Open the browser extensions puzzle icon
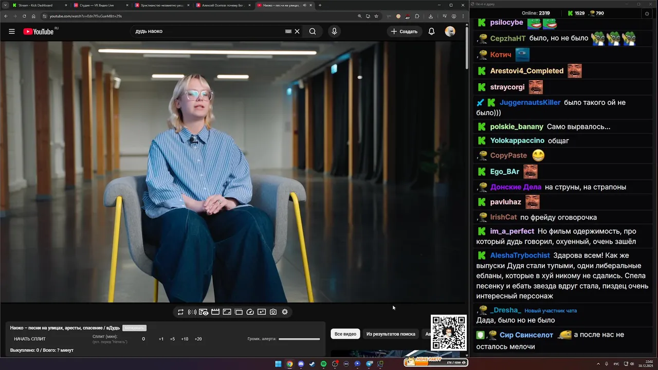Viewport: 658px width, 370px height. click(417, 16)
